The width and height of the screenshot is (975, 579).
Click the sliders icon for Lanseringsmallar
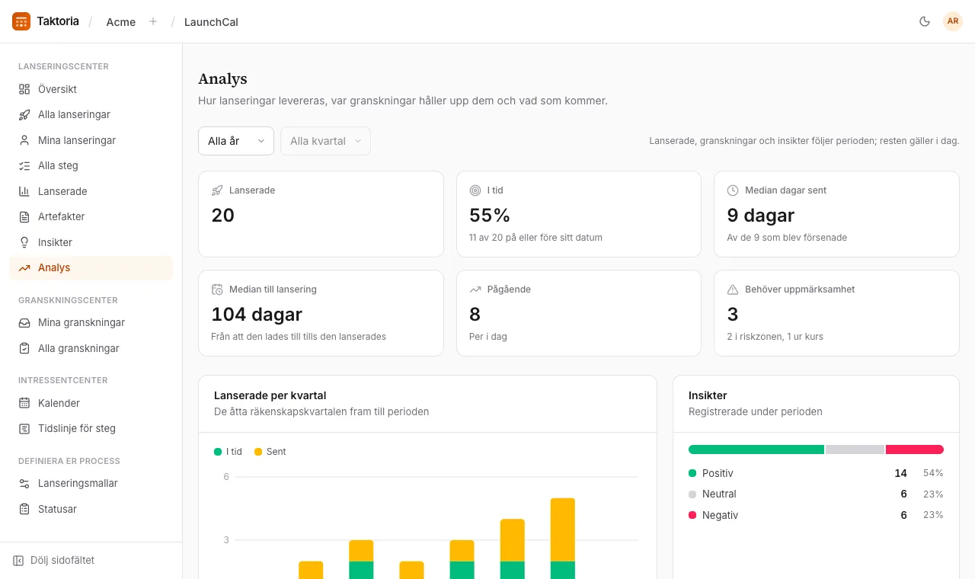point(24,484)
